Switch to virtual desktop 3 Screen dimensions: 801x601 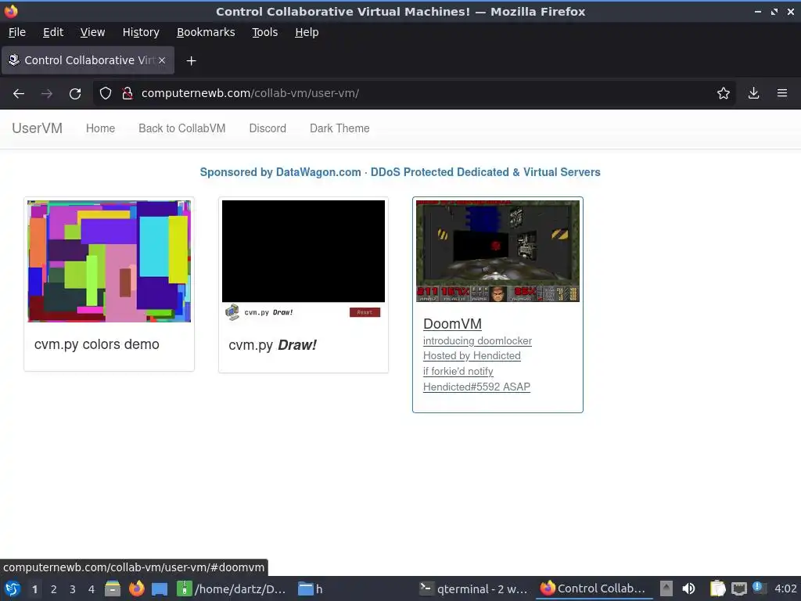click(x=73, y=589)
